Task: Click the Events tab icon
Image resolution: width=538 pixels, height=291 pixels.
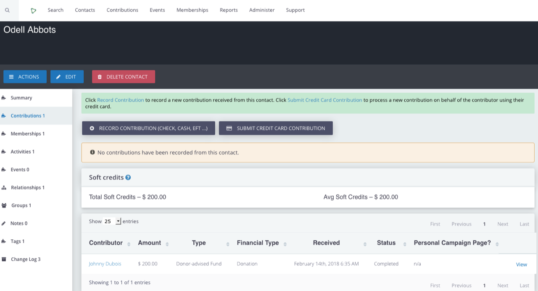Action: [4, 170]
